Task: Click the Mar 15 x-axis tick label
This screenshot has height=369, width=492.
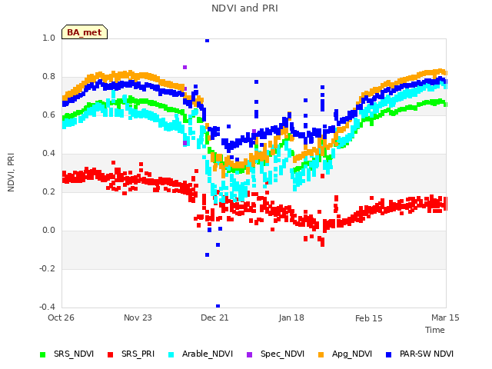Action: point(445,317)
